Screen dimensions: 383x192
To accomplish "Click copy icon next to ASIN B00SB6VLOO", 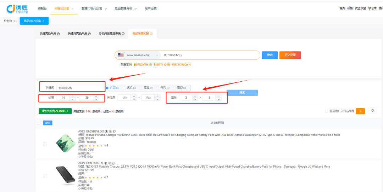I will [x=114, y=131].
